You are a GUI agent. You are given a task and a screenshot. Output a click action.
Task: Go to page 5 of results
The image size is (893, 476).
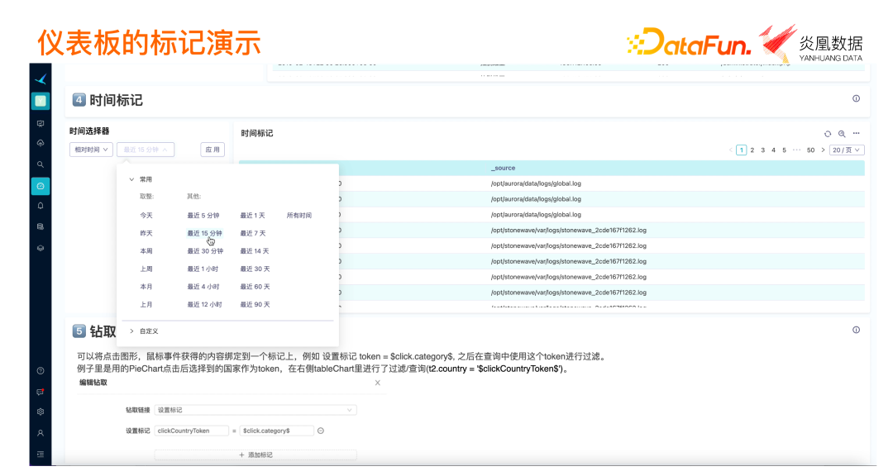784,150
